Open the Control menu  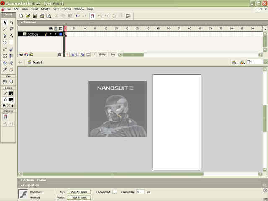pos(66,9)
